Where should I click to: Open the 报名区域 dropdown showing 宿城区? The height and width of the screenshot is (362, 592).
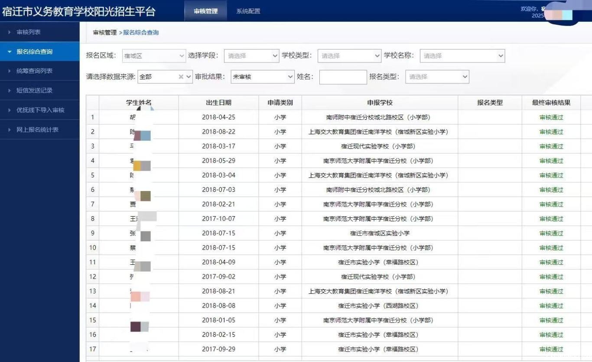[x=154, y=56]
